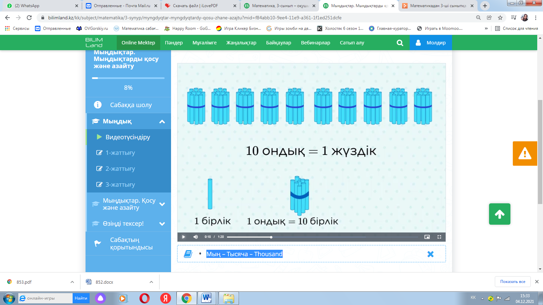The width and height of the screenshot is (543, 305).
Task: Open Сабаққа шолу lesson overview
Action: click(x=128, y=105)
